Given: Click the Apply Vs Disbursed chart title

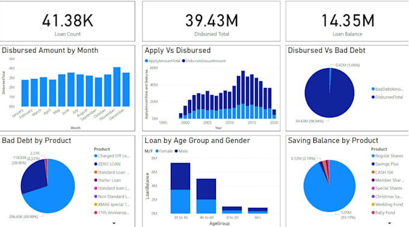Looking at the screenshot, I should tap(177, 51).
